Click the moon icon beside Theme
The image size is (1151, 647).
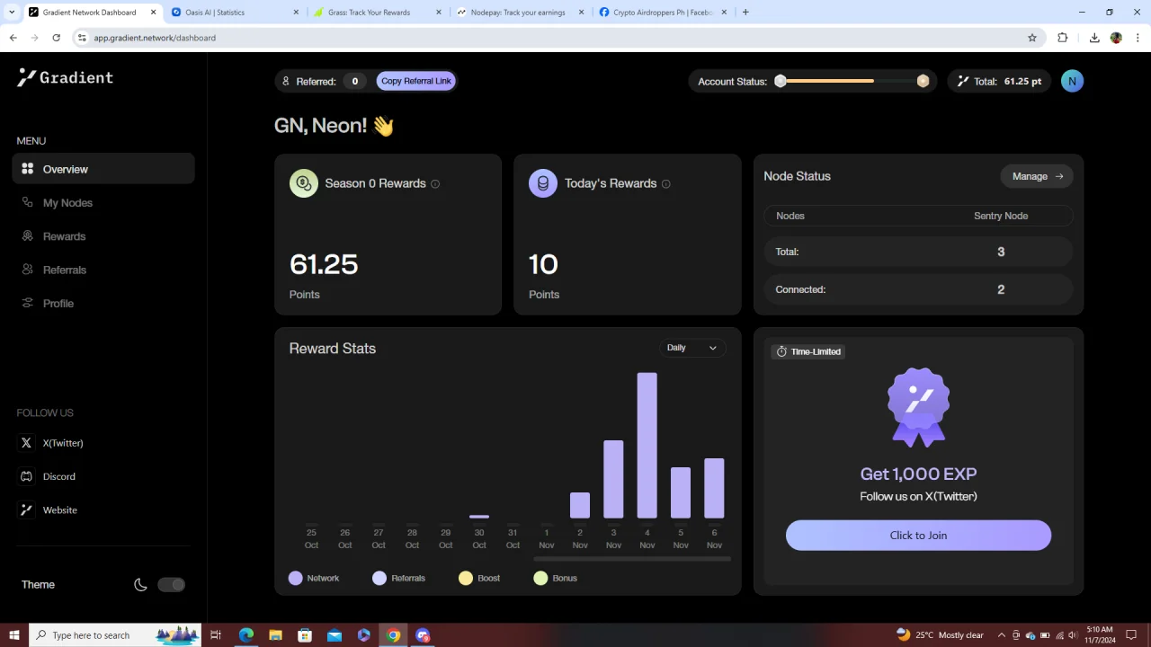click(140, 585)
